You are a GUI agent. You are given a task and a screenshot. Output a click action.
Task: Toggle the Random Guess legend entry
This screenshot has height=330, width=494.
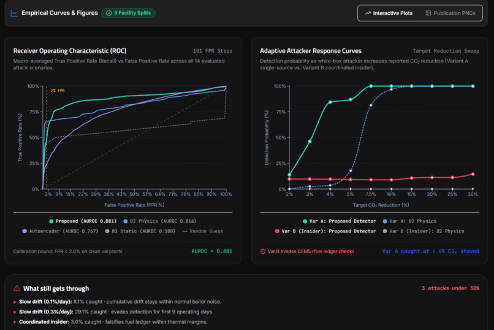203,231
